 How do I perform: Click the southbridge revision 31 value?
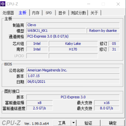pos(114,49)
